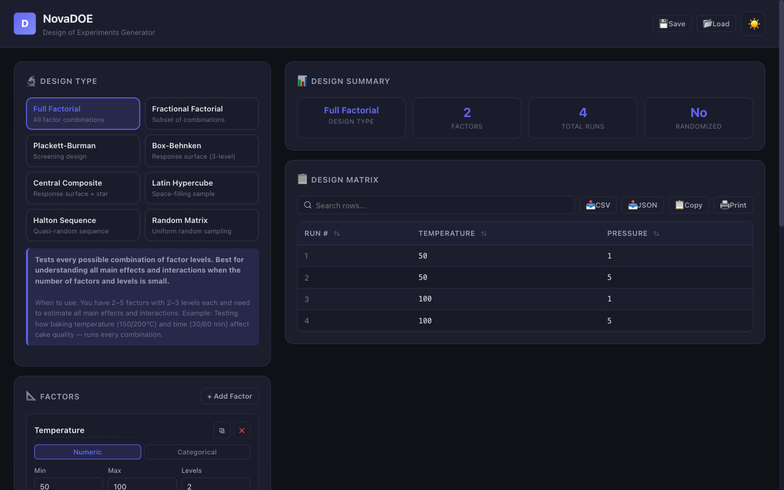
Task: Choose Random Matrix design
Action: click(202, 225)
